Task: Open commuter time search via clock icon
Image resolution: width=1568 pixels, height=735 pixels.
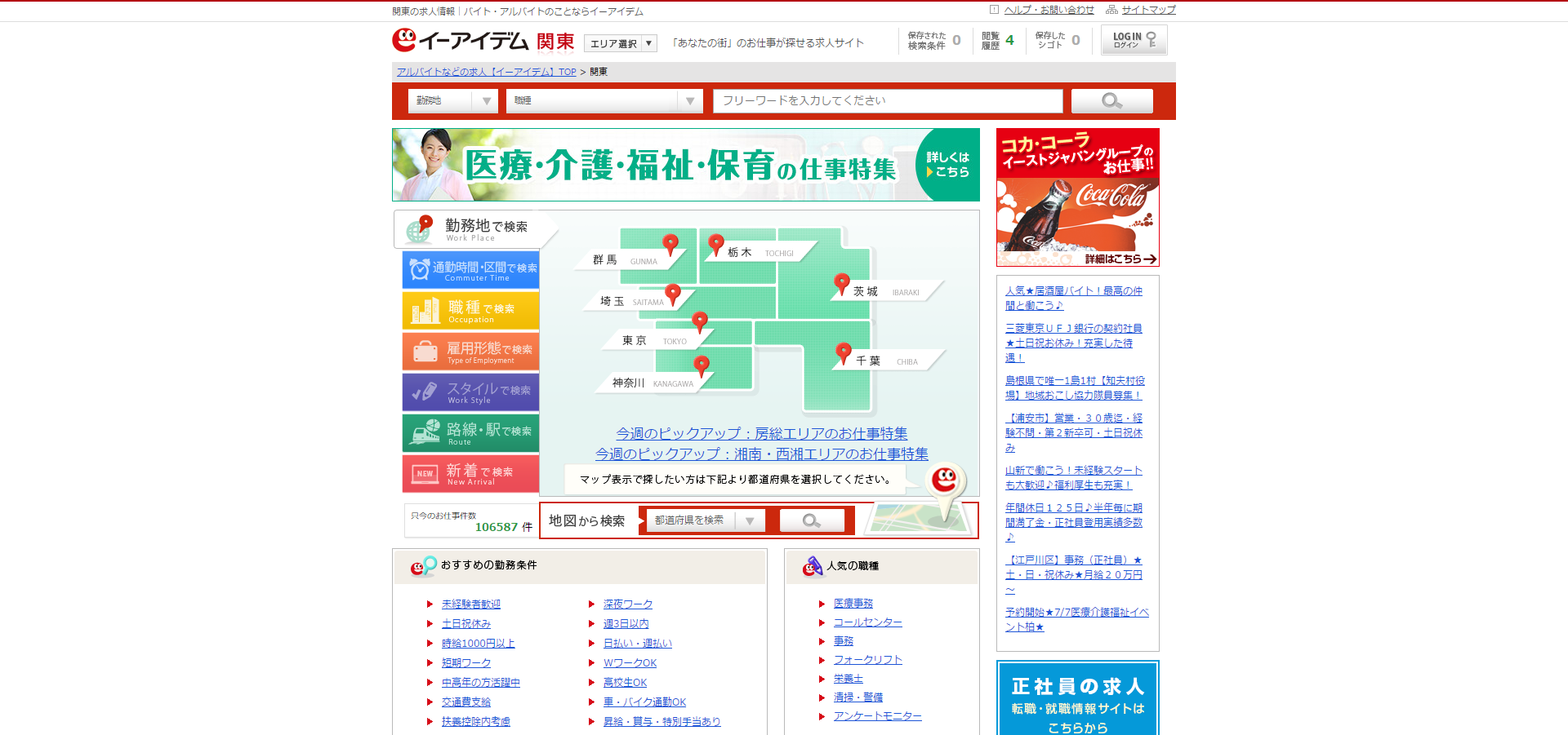Action: coord(419,269)
